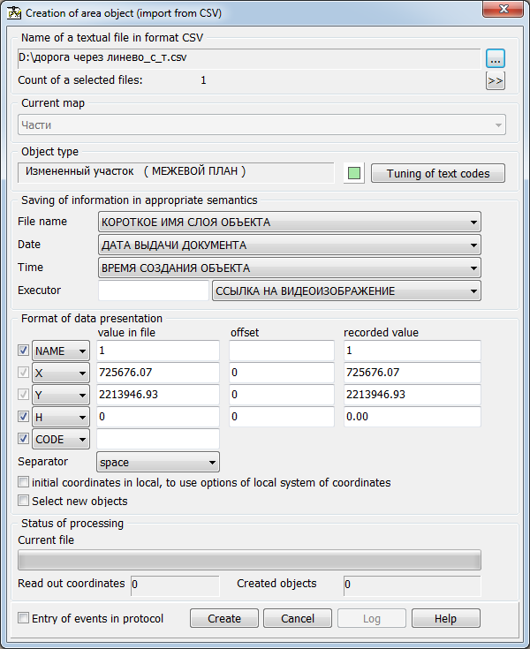The width and height of the screenshot is (530, 649).
Task: Click the NAME value in file field
Action: pyautogui.click(x=158, y=351)
